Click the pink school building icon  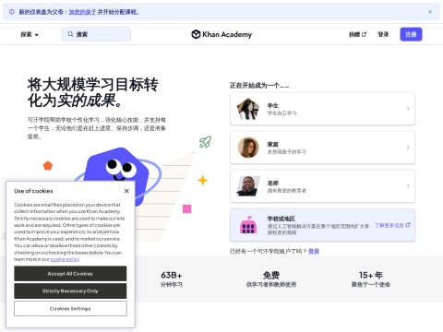[x=248, y=225]
